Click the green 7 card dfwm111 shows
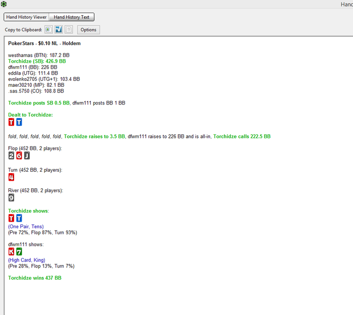Viewport: 353px width, 315px height. [19, 252]
